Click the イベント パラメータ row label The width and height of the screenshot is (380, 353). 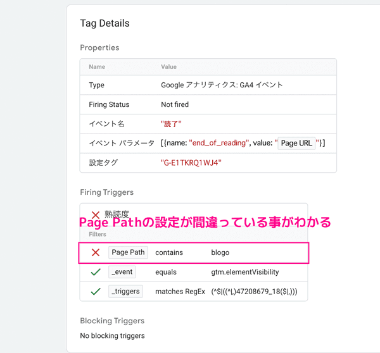(122, 143)
